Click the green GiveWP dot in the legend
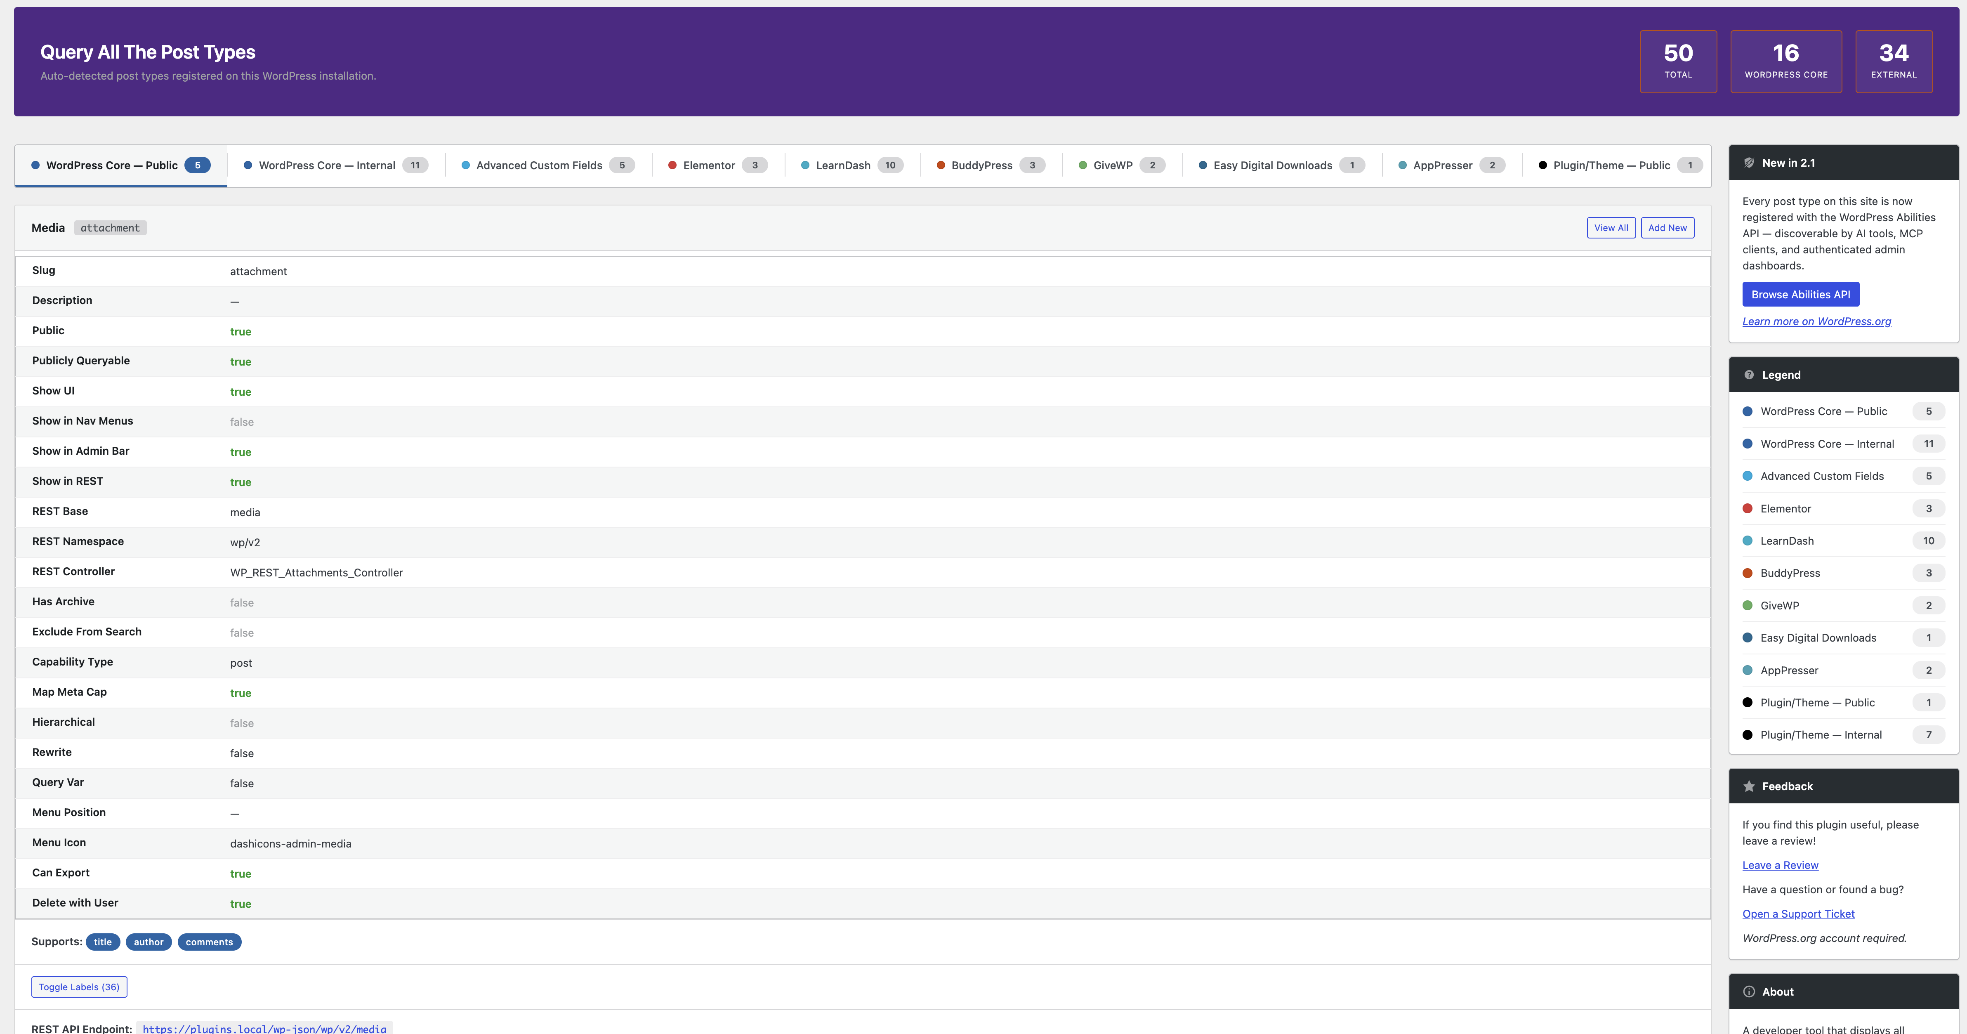Viewport: 1967px width, 1034px height. 1747,606
